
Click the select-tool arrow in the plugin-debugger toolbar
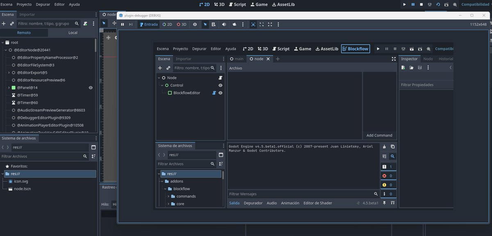click(x=205, y=24)
